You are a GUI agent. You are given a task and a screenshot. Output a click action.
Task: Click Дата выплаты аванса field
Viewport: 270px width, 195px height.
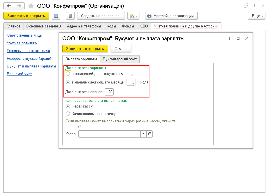click(x=109, y=92)
